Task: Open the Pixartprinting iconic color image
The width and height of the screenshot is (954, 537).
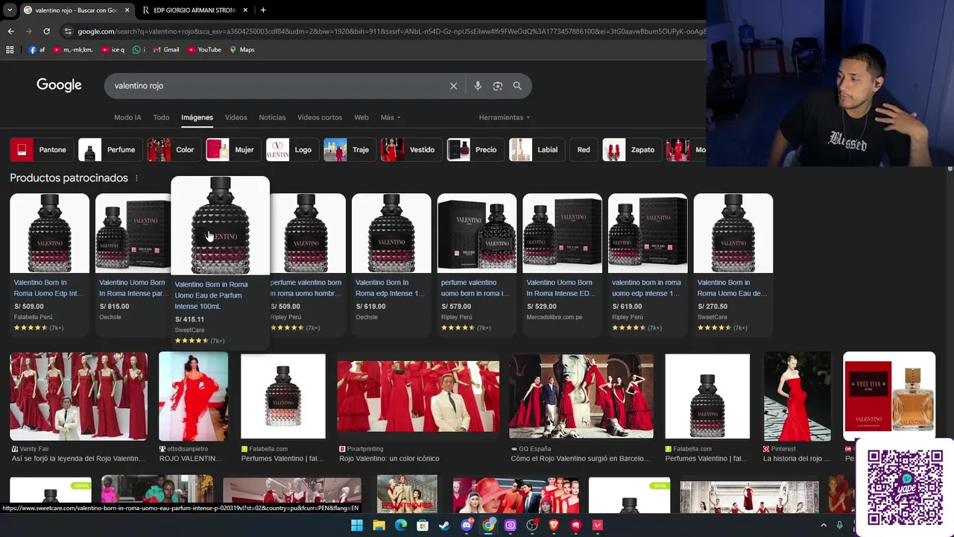Action: pyautogui.click(x=418, y=396)
